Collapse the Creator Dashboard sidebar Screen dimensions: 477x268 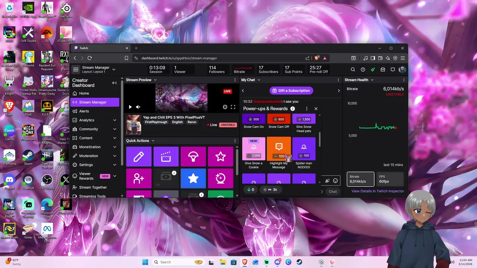pyautogui.click(x=114, y=83)
